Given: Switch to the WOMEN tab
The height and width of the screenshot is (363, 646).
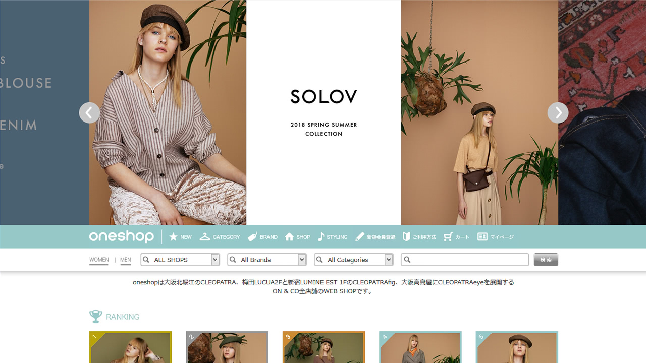Looking at the screenshot, I should (x=99, y=260).
